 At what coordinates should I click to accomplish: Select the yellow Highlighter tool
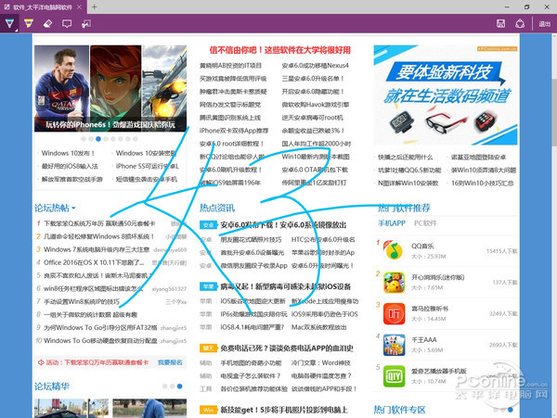pos(29,24)
